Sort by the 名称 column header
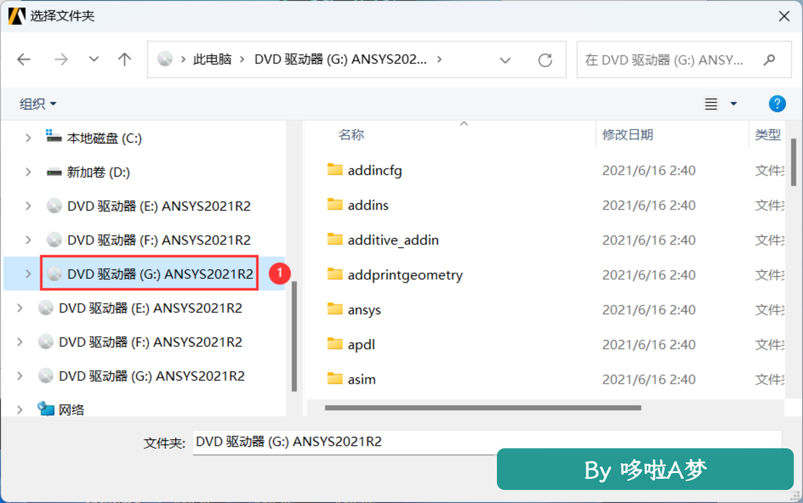Screen dimensions: 803x503 pos(351,135)
